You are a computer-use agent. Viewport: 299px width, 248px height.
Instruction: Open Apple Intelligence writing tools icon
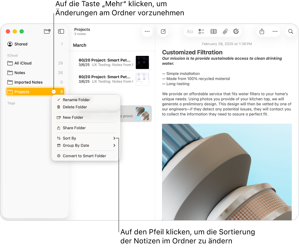click(236, 31)
